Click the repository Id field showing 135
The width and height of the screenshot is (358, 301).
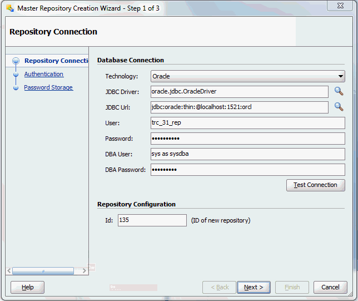click(152, 220)
